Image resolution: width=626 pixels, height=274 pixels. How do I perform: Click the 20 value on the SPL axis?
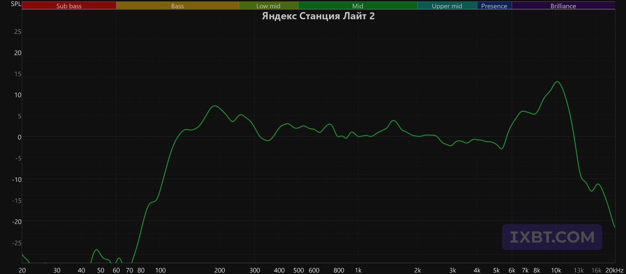click(18, 53)
